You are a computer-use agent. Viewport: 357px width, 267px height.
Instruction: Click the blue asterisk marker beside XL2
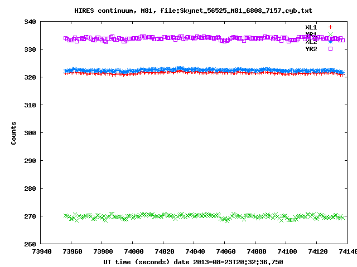[330, 42]
